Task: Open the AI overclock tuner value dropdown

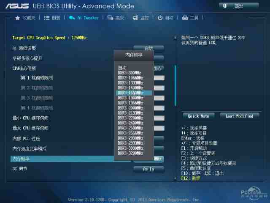Action: point(148,48)
